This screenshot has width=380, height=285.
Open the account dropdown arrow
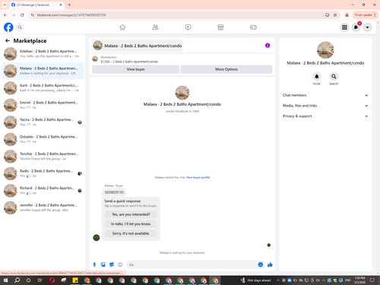[x=367, y=27]
